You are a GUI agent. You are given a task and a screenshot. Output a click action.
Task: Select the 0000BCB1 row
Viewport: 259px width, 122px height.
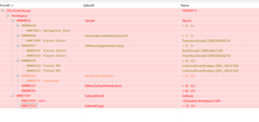pos(130,91)
